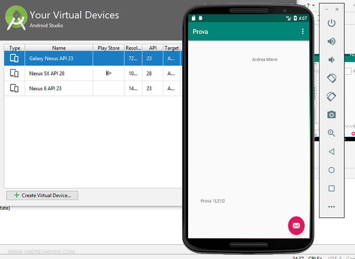Screen dimensions: 355x259
Task: Activate the emulator zoom magnifier icon
Action: pos(332,133)
